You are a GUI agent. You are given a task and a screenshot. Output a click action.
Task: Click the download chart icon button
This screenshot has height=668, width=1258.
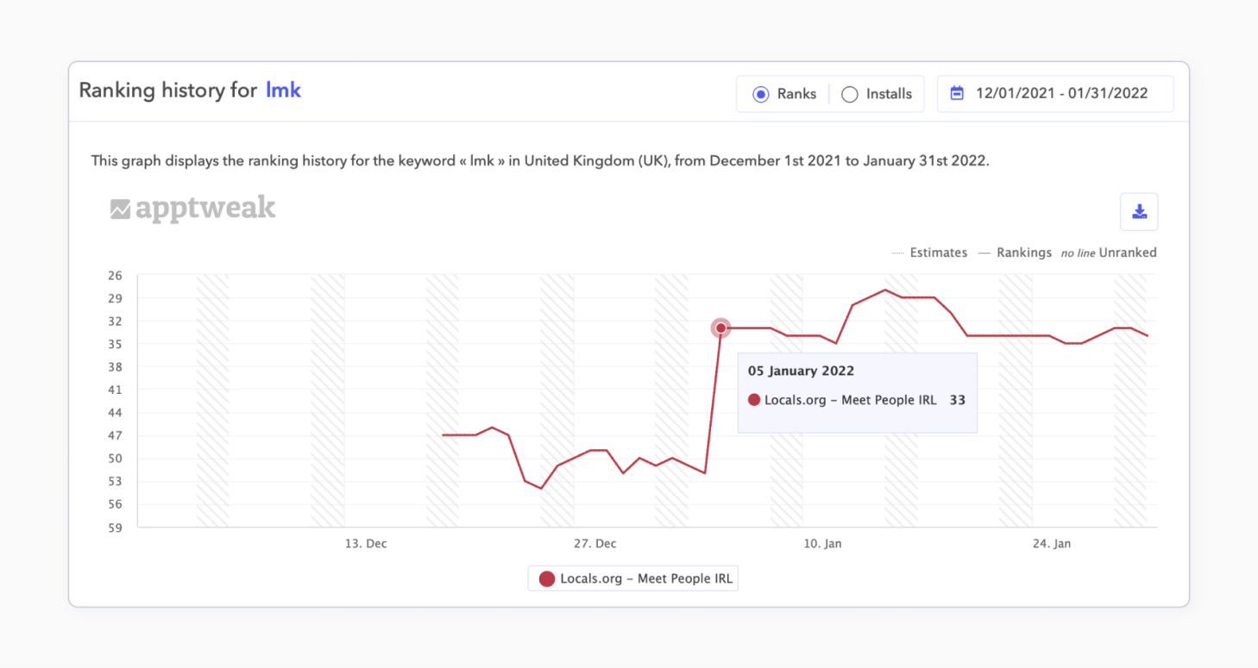click(1139, 212)
